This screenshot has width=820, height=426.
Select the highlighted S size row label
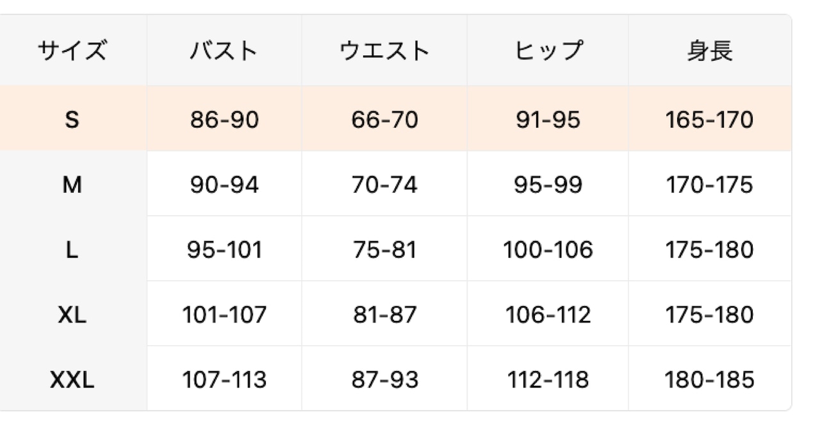(x=72, y=120)
